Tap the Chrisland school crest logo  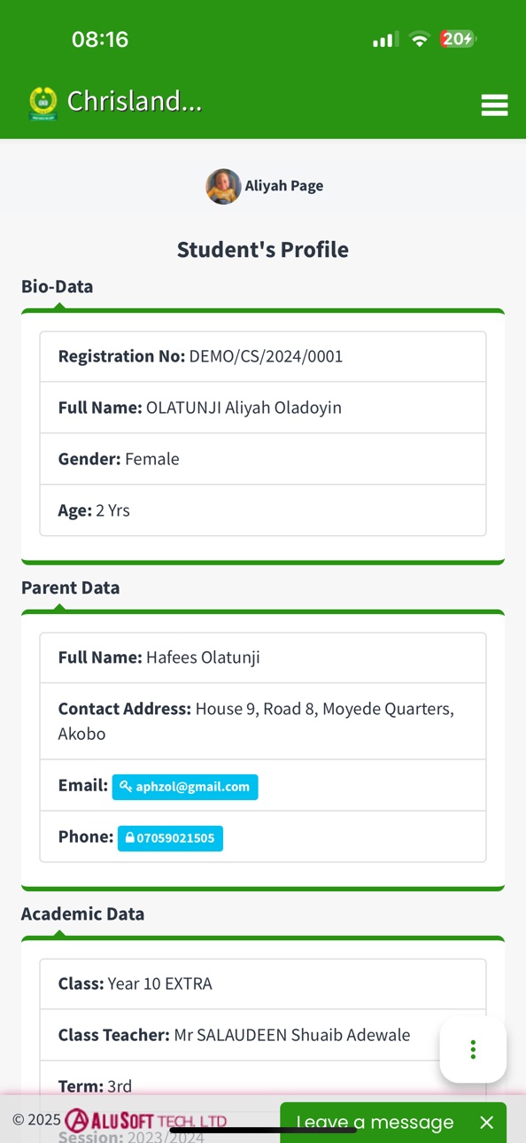[x=43, y=104]
